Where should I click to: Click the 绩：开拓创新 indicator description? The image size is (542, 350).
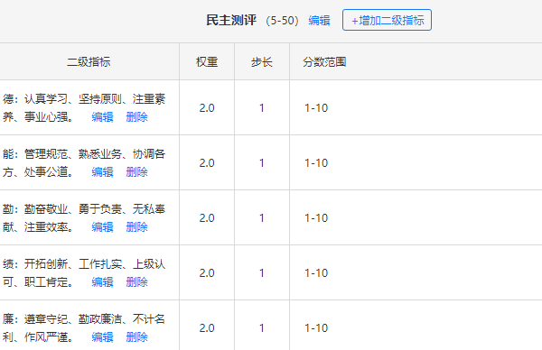pos(84,272)
